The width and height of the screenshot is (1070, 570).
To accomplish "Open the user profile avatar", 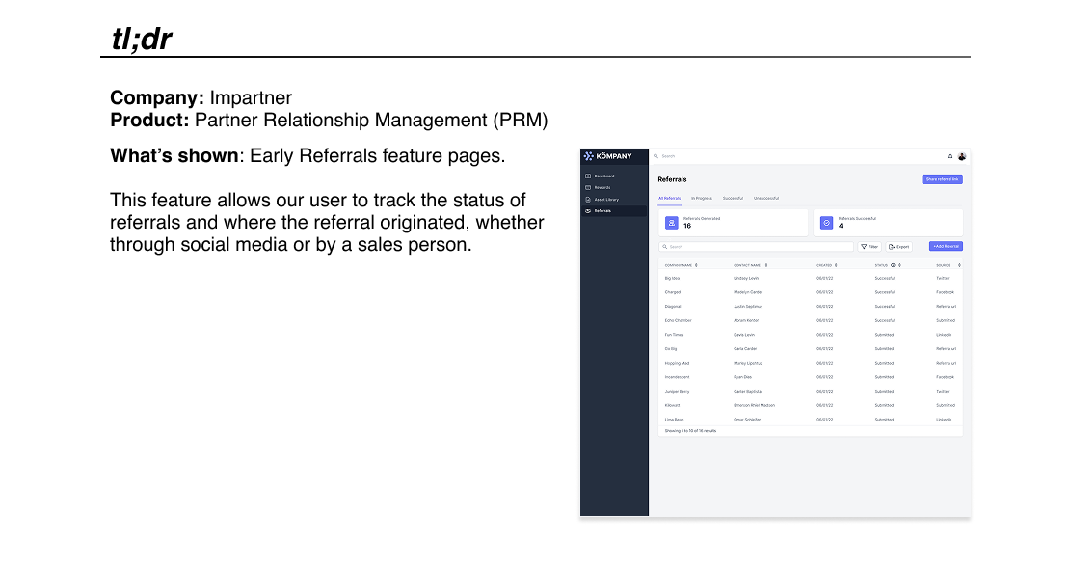I will [x=961, y=156].
